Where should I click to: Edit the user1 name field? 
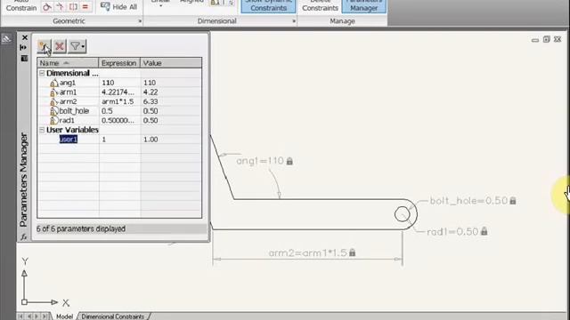point(69,140)
